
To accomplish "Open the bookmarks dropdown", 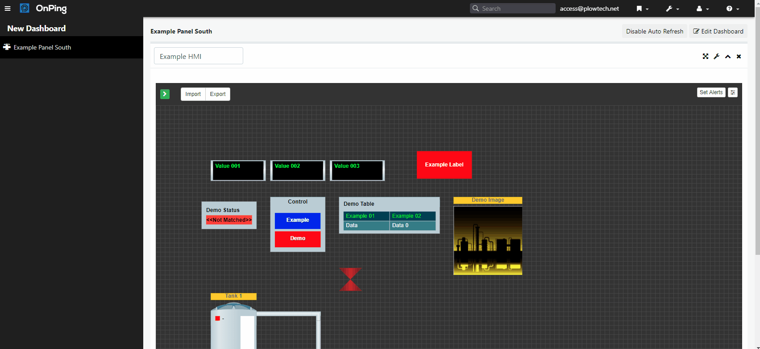I will (642, 8).
